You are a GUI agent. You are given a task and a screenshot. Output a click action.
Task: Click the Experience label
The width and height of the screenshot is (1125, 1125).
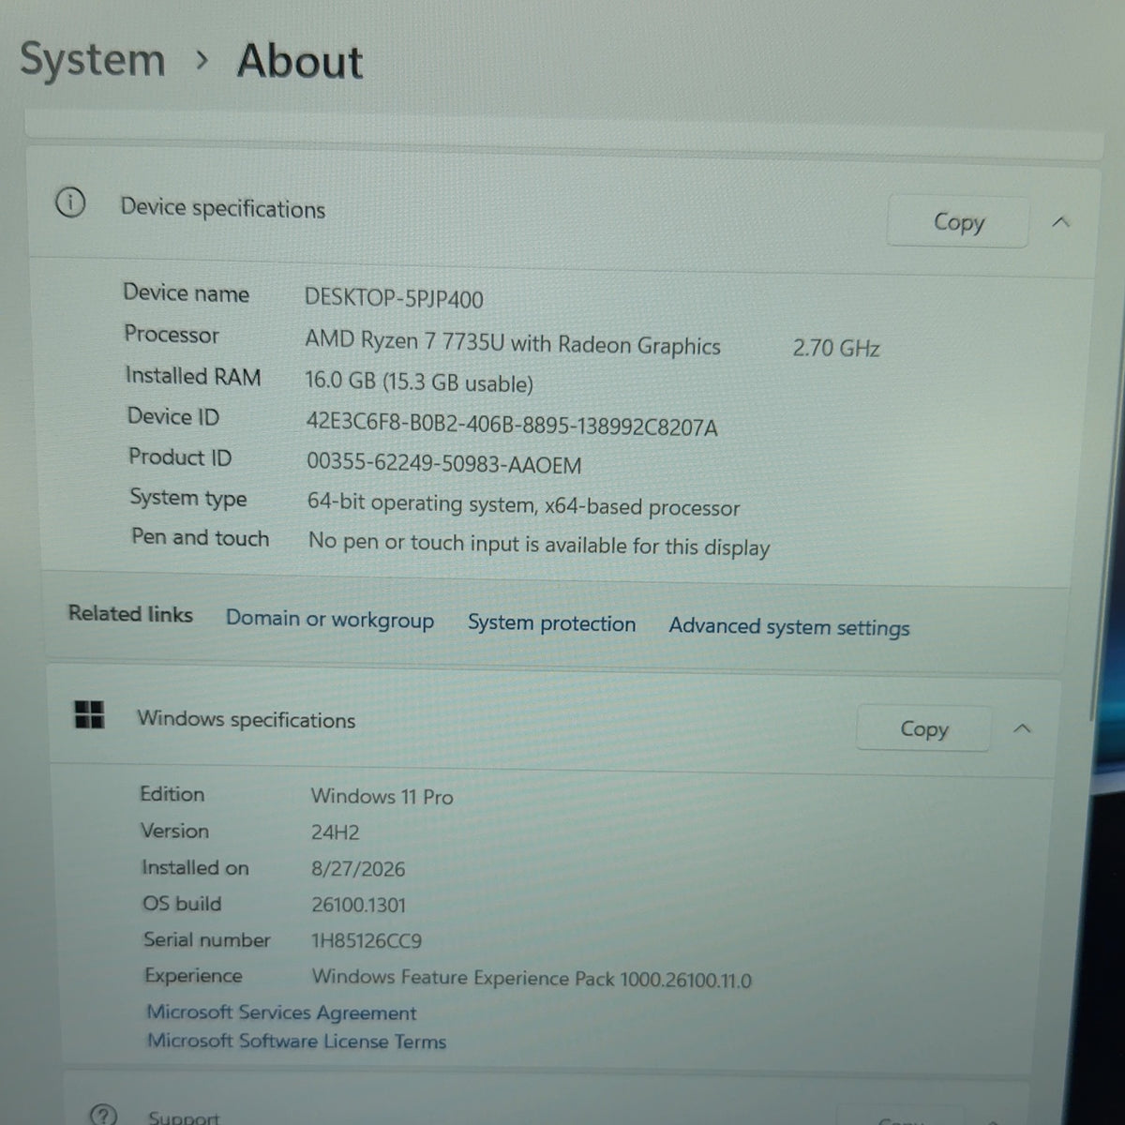click(x=194, y=976)
